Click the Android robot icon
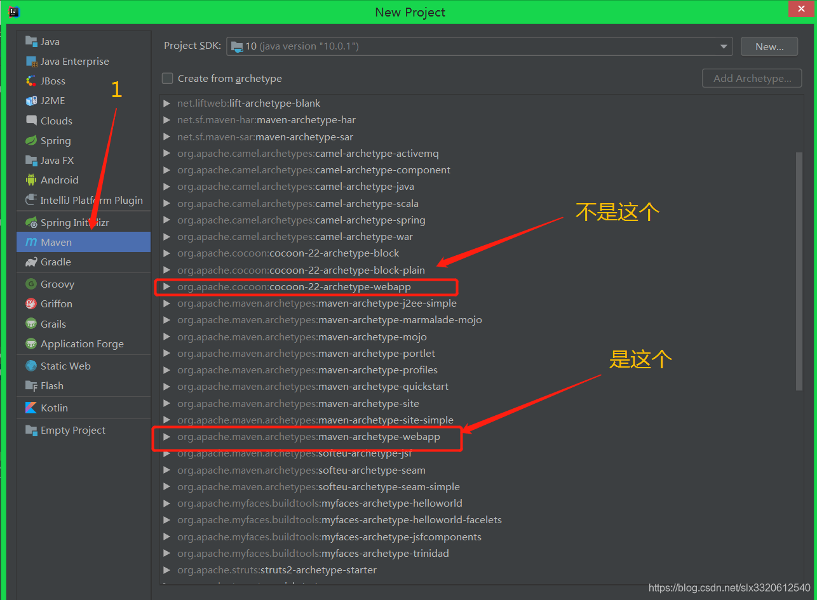The image size is (817, 600). coord(31,180)
